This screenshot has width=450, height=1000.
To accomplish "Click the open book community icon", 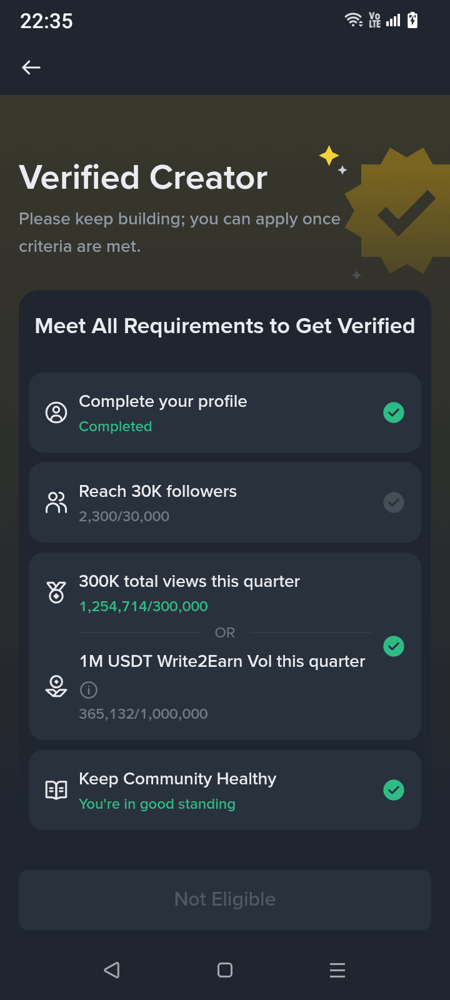I will pyautogui.click(x=56, y=790).
